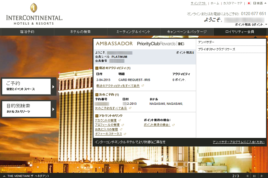Open the オファーのステータス link

(109, 134)
